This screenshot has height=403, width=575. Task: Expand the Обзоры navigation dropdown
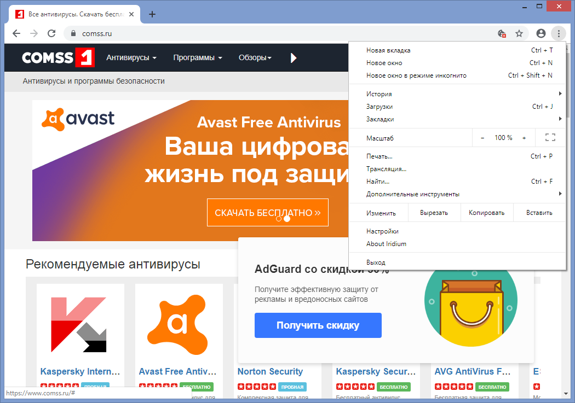pyautogui.click(x=255, y=57)
